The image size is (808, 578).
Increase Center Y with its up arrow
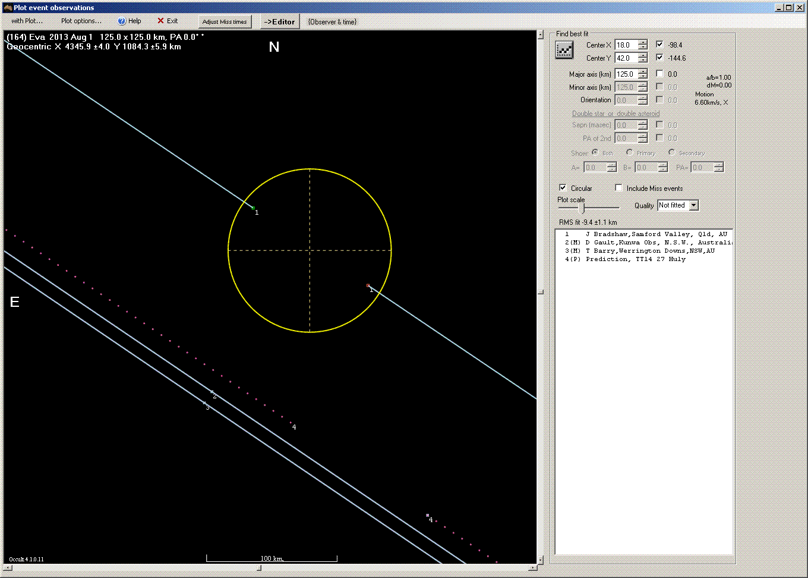click(x=642, y=55)
